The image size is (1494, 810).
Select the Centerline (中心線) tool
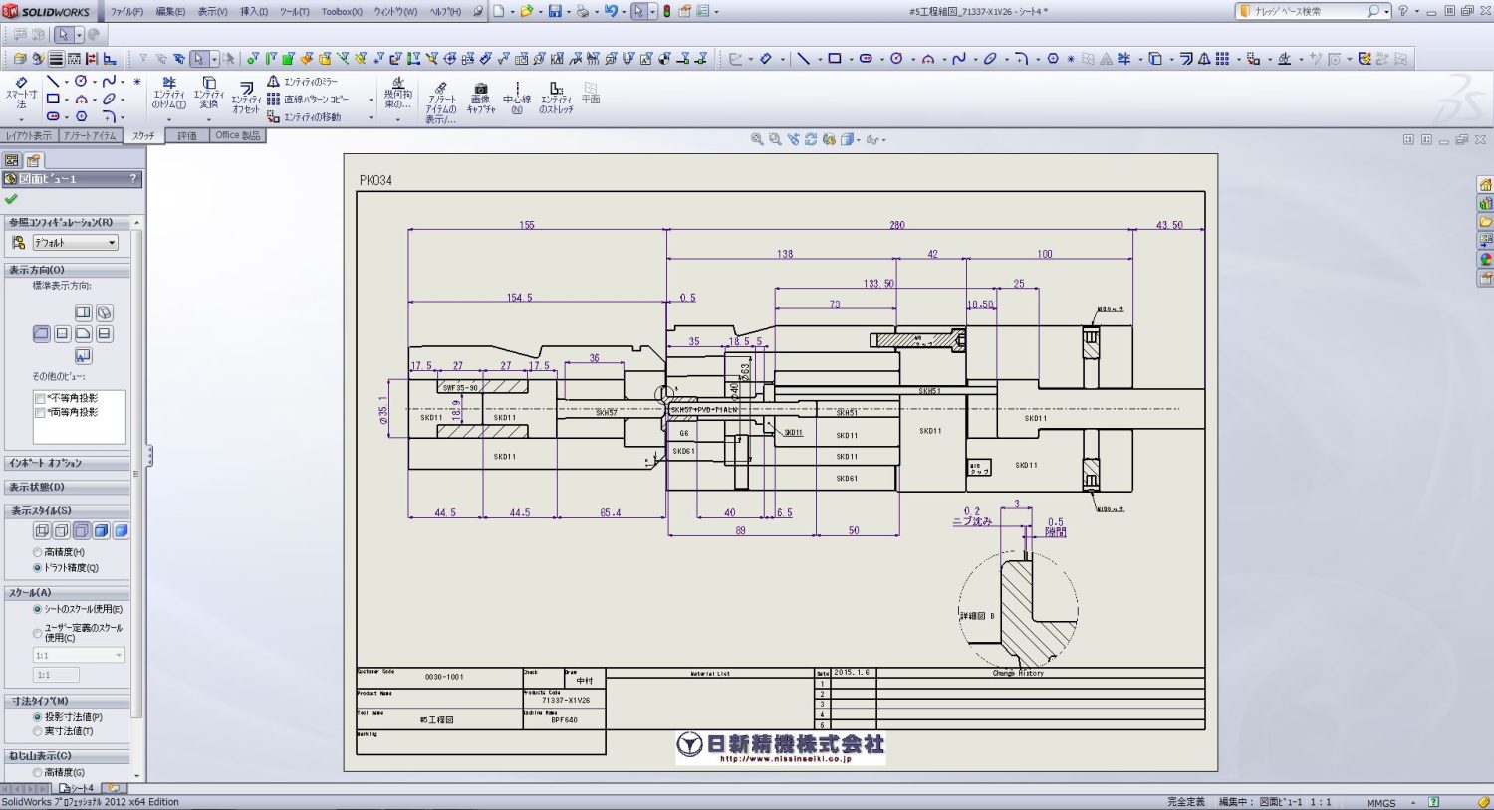pos(516,99)
